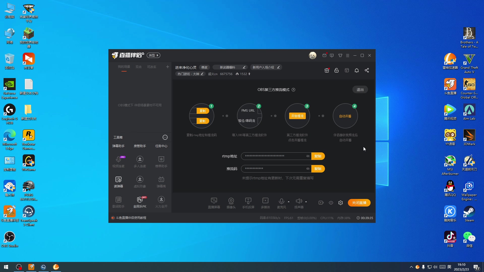The height and width of the screenshot is (272, 484).
Task: Select the 进来净化心灵 tab
Action: tap(186, 67)
